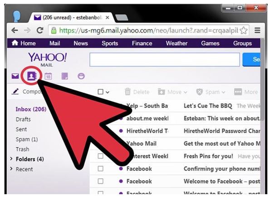Toggle unread dot on Confirming your phone message

(x=121, y=169)
